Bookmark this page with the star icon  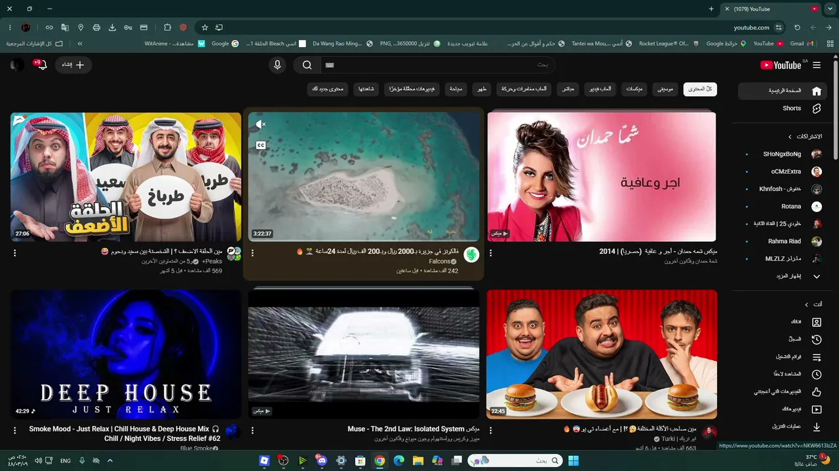click(205, 27)
